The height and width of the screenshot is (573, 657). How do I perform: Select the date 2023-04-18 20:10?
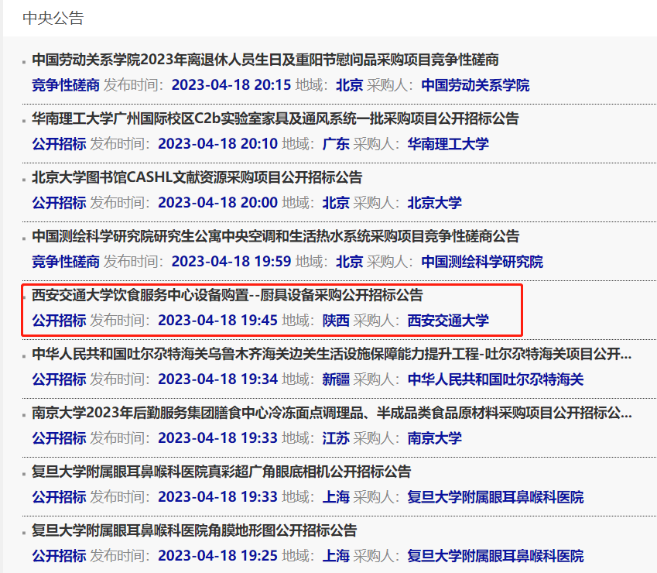click(x=218, y=144)
